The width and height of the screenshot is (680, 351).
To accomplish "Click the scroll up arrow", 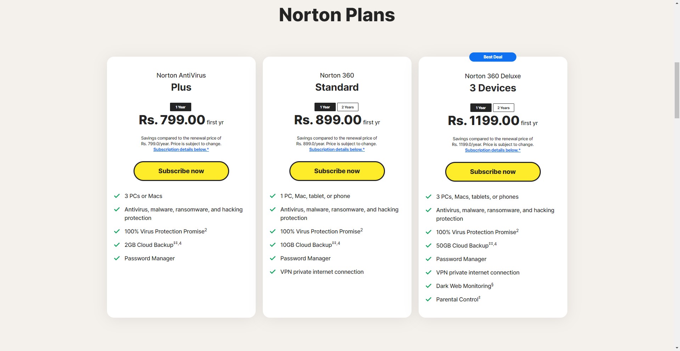I will (677, 3).
